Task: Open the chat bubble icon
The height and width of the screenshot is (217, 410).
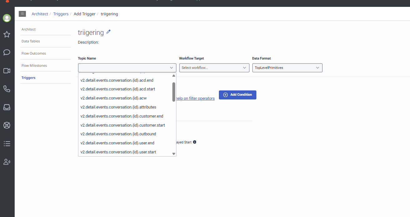Action: (7, 52)
